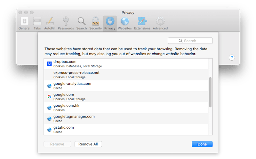Click the Remove All button
Viewport: 256px width, 159px height.
click(88, 144)
